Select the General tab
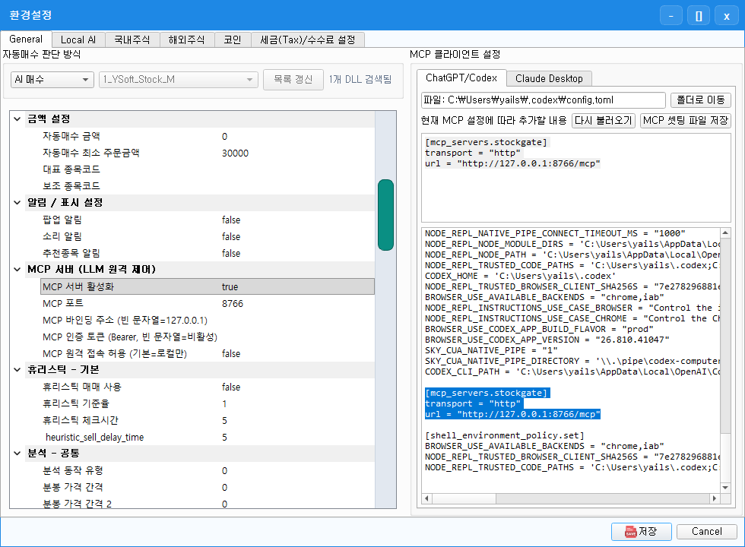The width and height of the screenshot is (745, 547). click(x=26, y=39)
